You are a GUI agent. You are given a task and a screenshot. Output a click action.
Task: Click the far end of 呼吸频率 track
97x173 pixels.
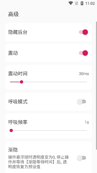(87, 131)
